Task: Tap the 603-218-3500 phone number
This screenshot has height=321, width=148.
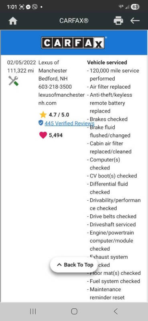Action: [x=55, y=87]
